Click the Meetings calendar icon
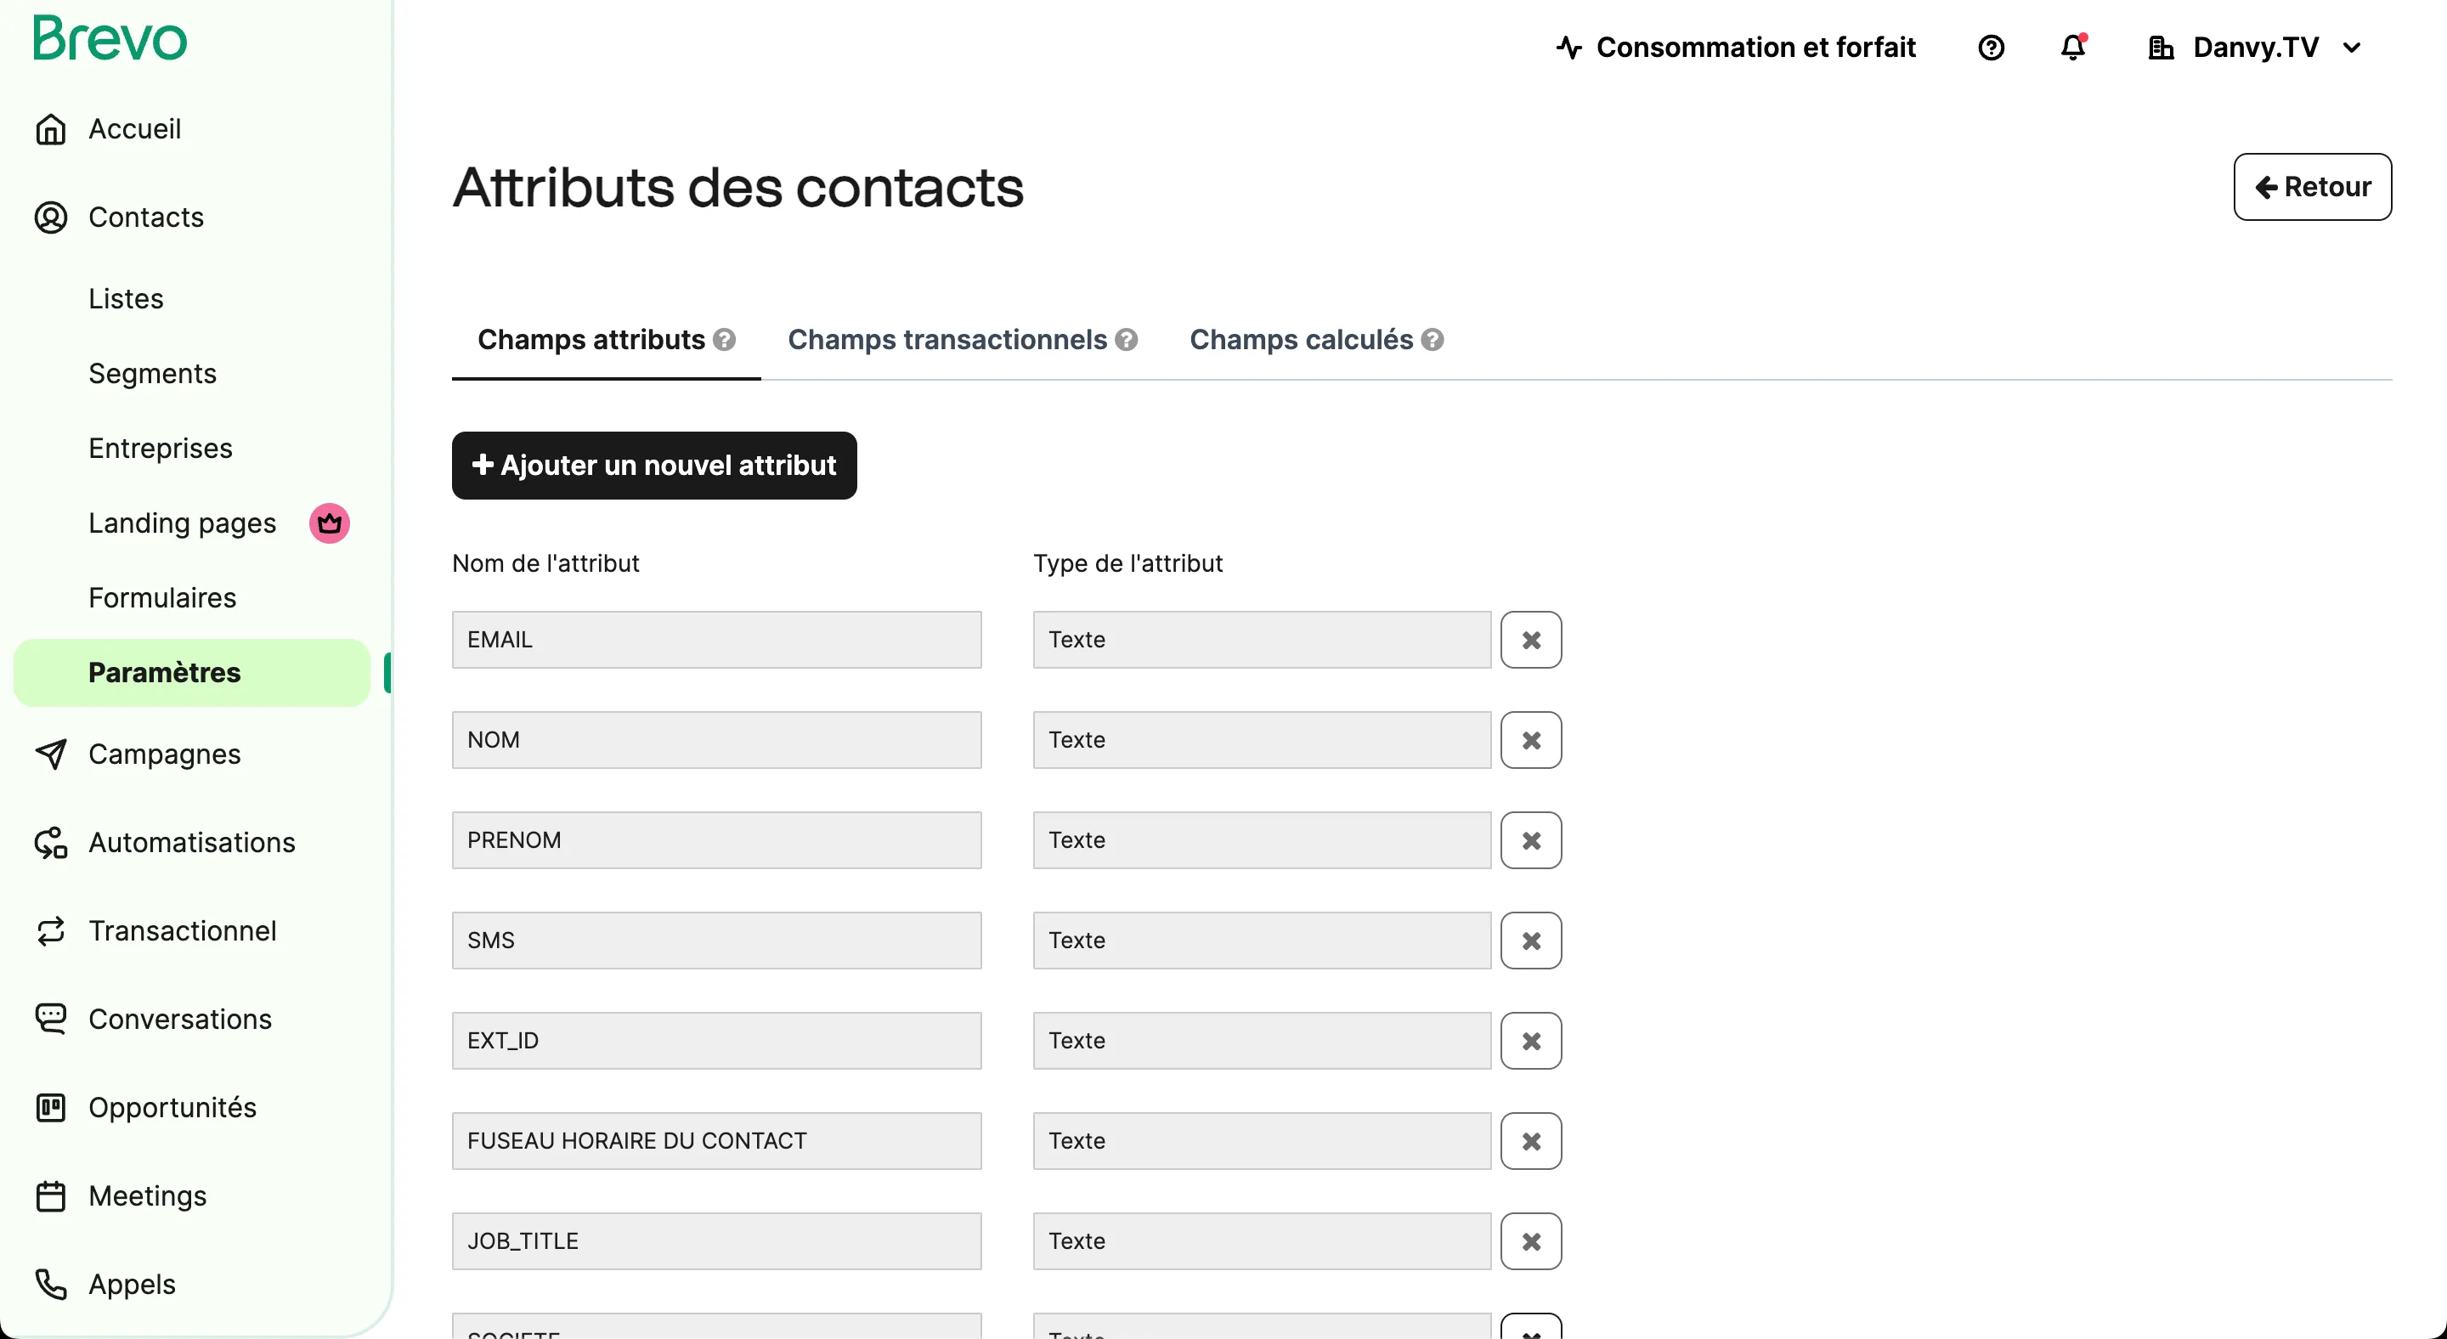This screenshot has height=1339, width=2447. click(50, 1195)
